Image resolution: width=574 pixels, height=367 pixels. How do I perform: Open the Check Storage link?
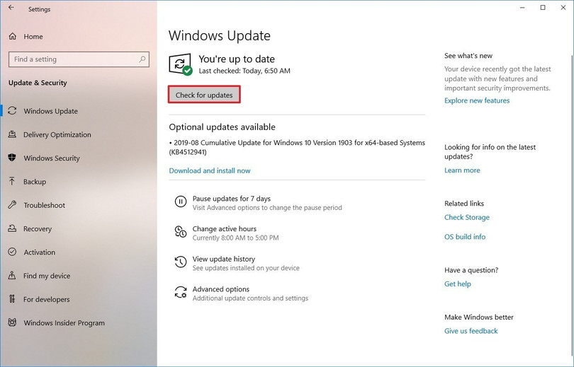click(x=466, y=218)
